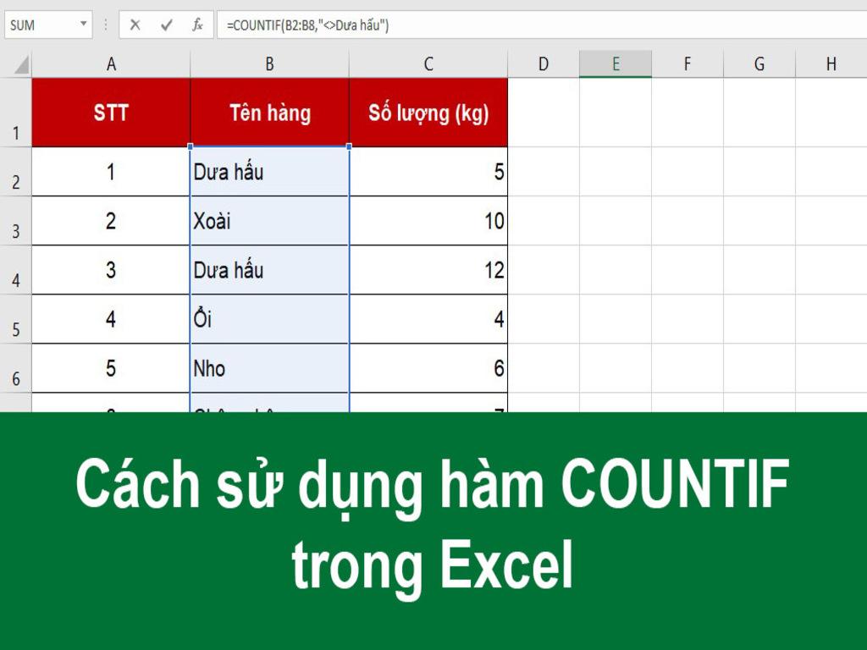The image size is (867, 650).
Task: Click the Select All corner triangle
Action: point(21,65)
